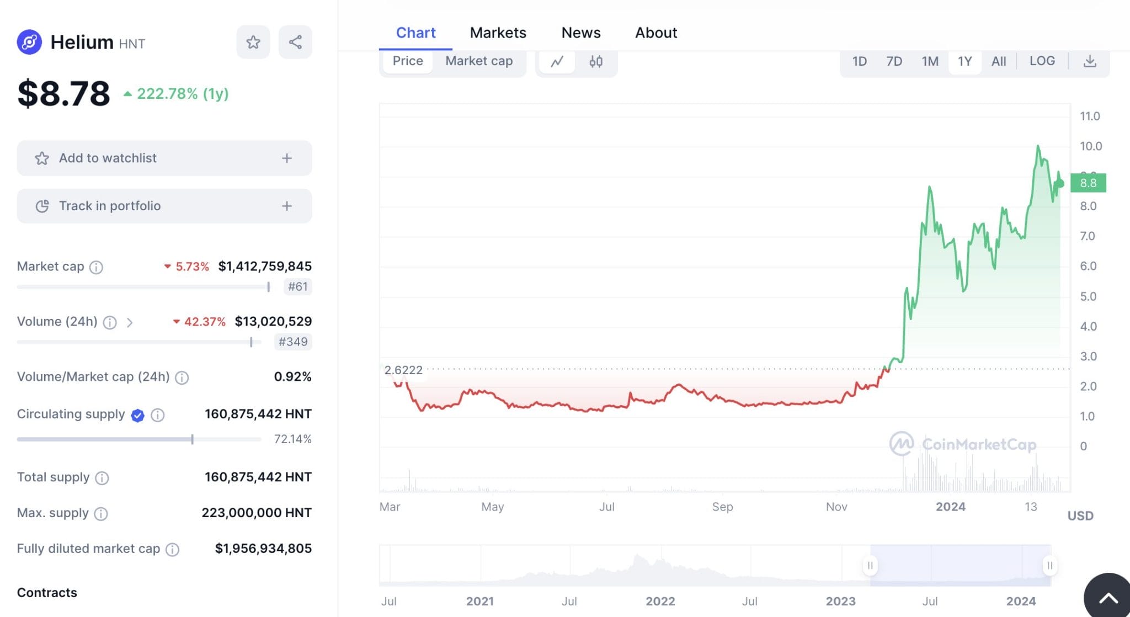Image resolution: width=1130 pixels, height=617 pixels.
Task: Click the verified badge beside Circulating supply
Action: point(137,416)
